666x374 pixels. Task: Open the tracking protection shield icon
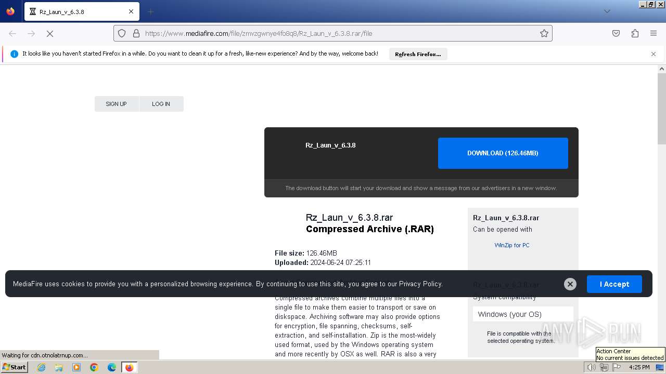click(122, 33)
